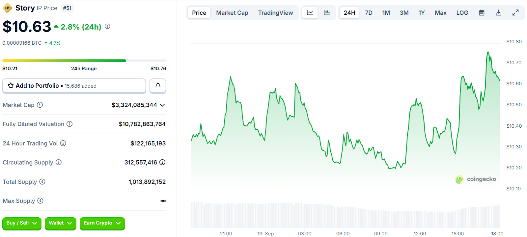Show Max Supply info icon
Screen dimensions: 527x237
(40, 201)
